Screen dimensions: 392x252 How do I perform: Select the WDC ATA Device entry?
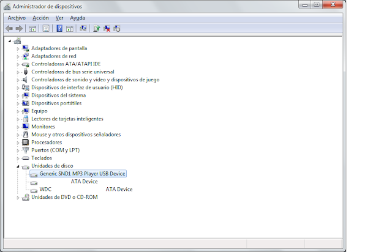pyautogui.click(x=86, y=190)
